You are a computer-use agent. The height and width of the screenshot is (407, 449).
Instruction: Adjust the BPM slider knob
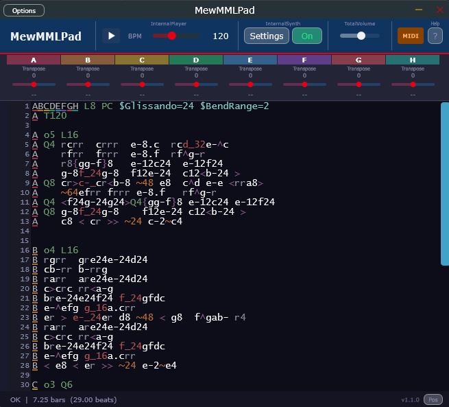coord(172,36)
